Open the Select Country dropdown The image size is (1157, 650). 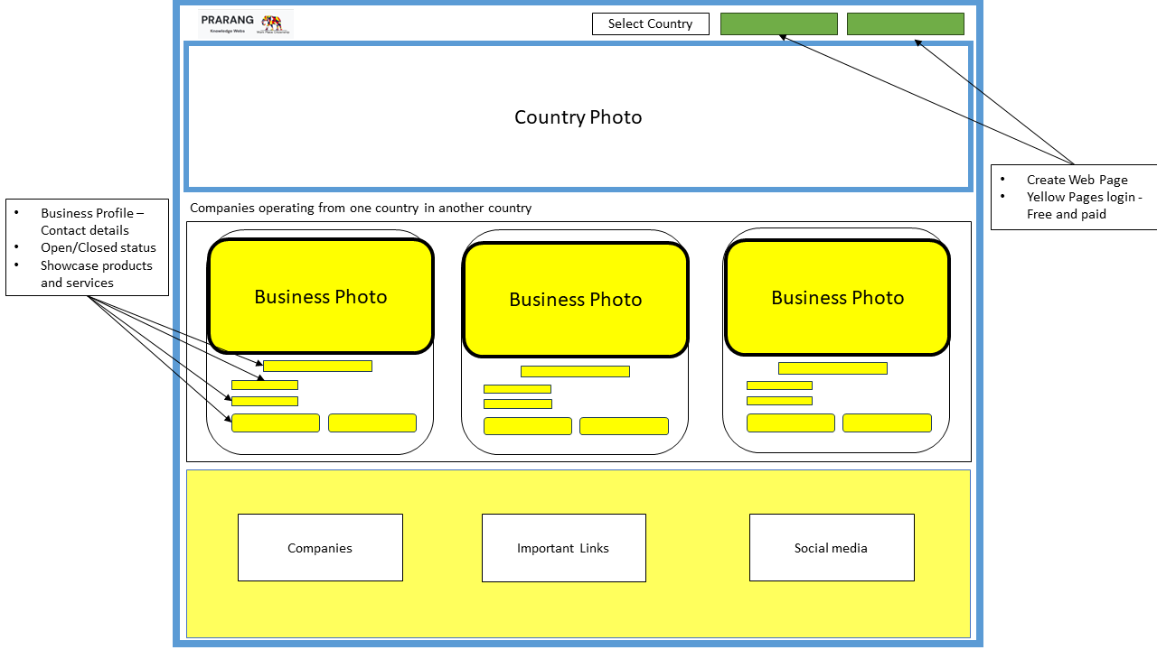pyautogui.click(x=650, y=23)
